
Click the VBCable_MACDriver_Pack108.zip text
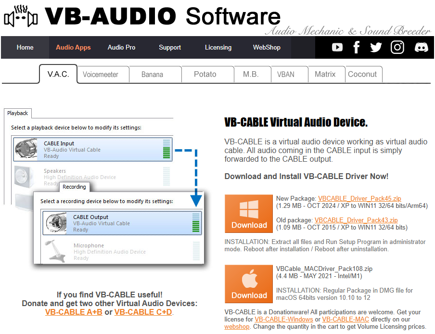324,269
